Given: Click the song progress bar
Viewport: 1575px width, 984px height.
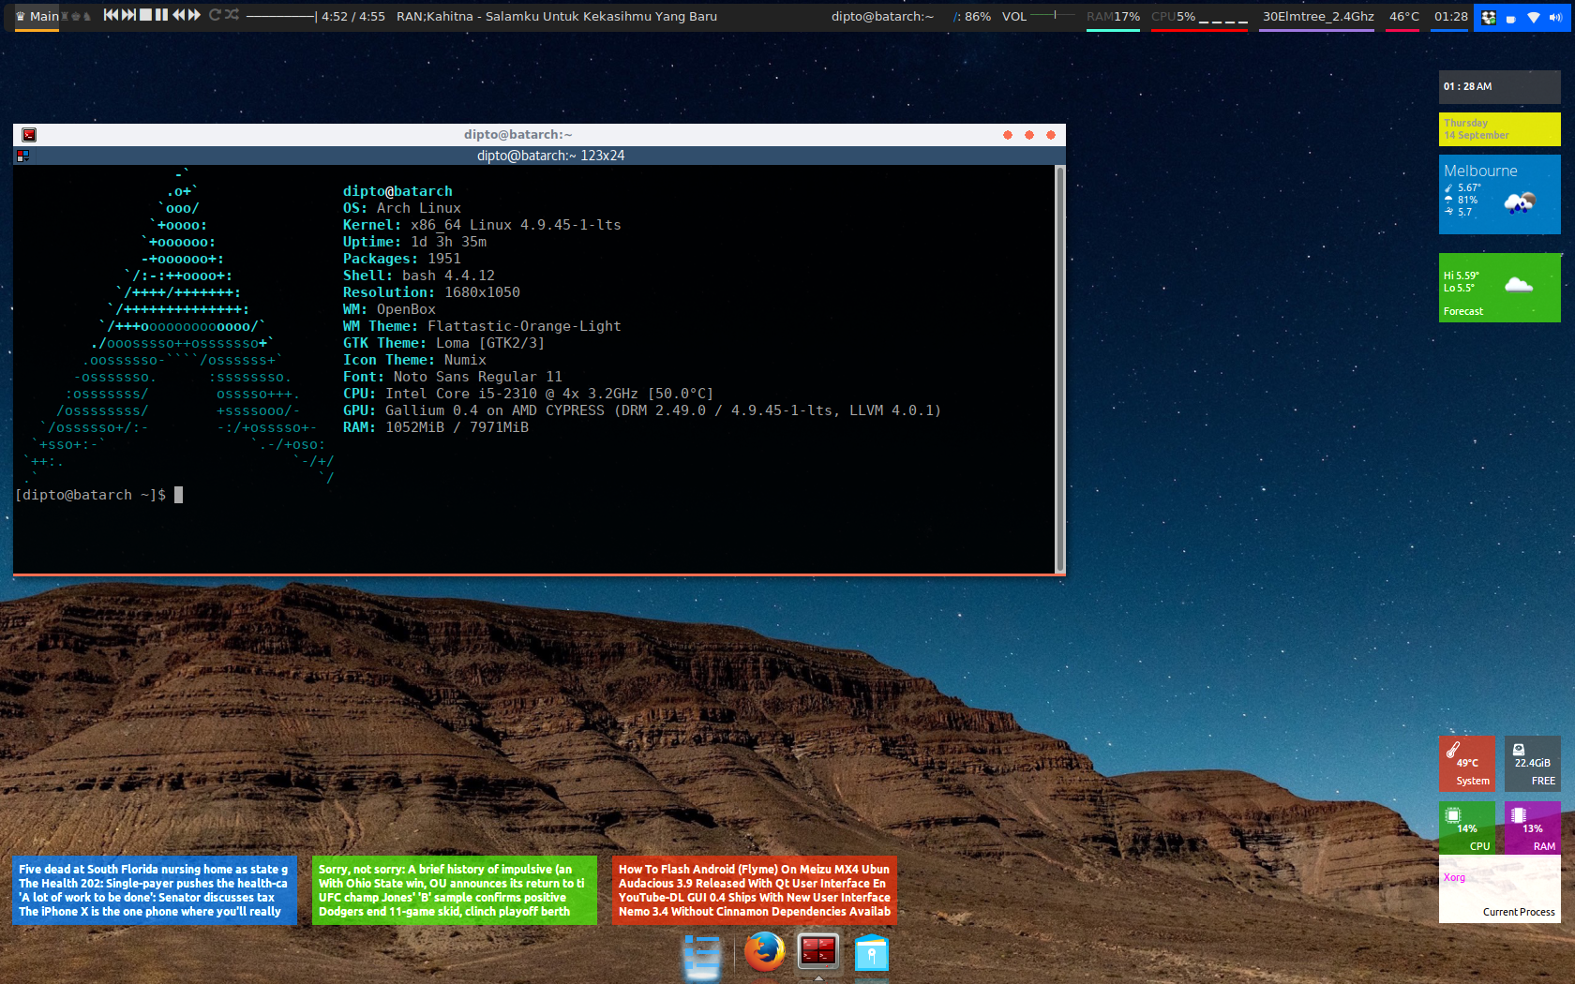Looking at the screenshot, I should click(x=281, y=16).
